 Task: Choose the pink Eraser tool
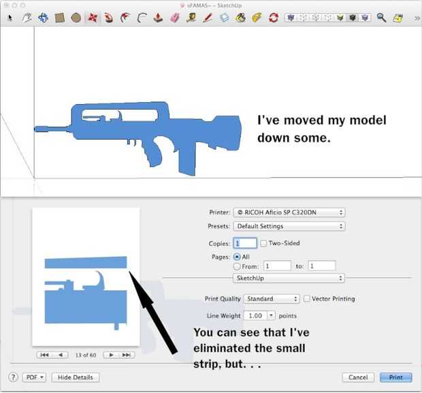pyautogui.click(x=175, y=18)
